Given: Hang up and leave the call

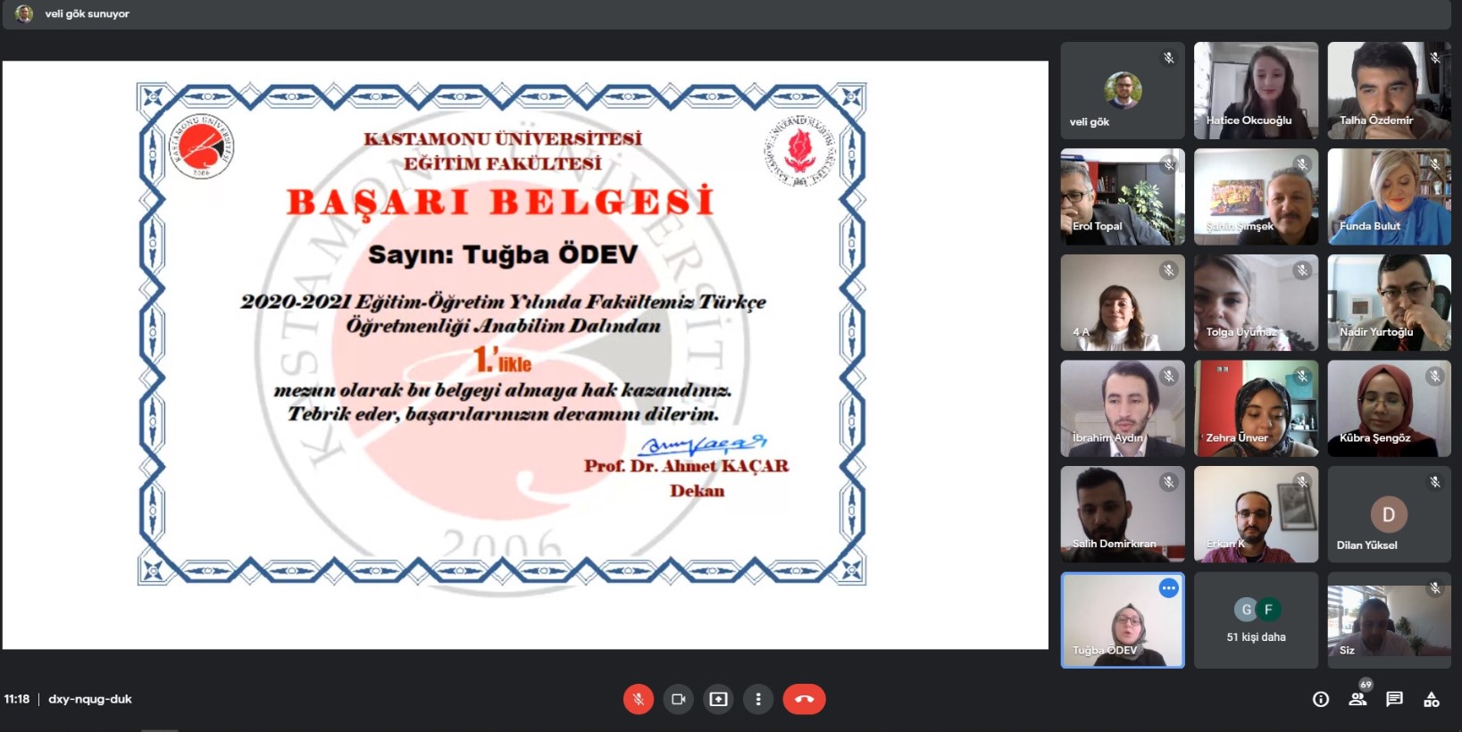Looking at the screenshot, I should pos(804,699).
